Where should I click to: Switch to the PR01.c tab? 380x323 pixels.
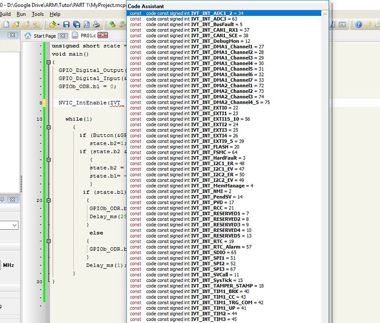(x=88, y=36)
